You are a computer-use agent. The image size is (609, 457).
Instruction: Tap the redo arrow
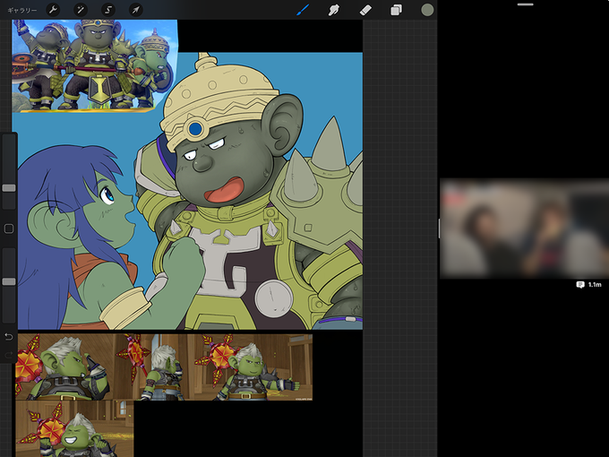9,355
